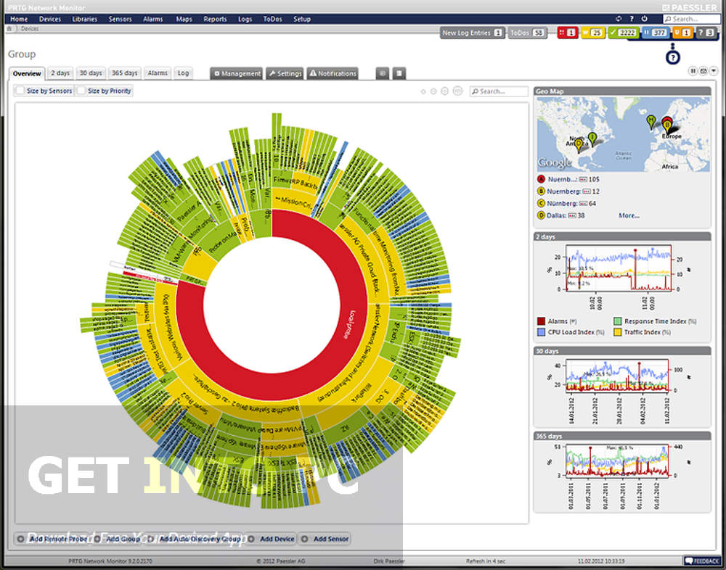Click the pause monitoring round icon

point(693,71)
